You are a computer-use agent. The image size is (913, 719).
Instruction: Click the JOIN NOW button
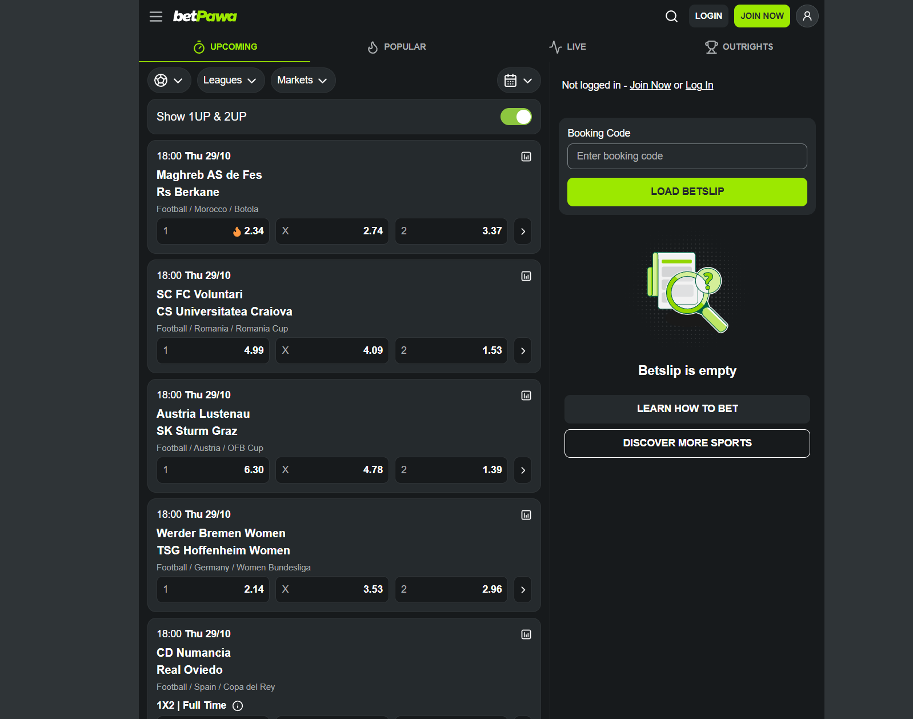[x=762, y=16]
